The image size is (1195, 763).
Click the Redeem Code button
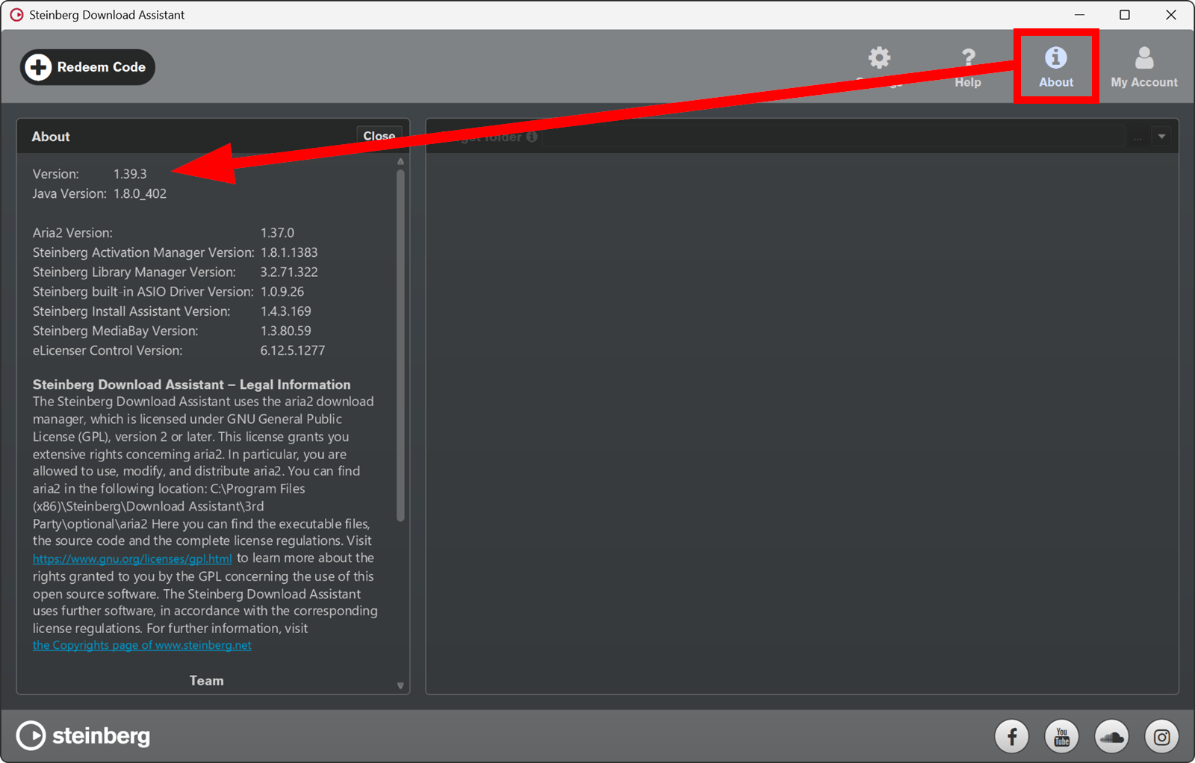click(x=87, y=67)
